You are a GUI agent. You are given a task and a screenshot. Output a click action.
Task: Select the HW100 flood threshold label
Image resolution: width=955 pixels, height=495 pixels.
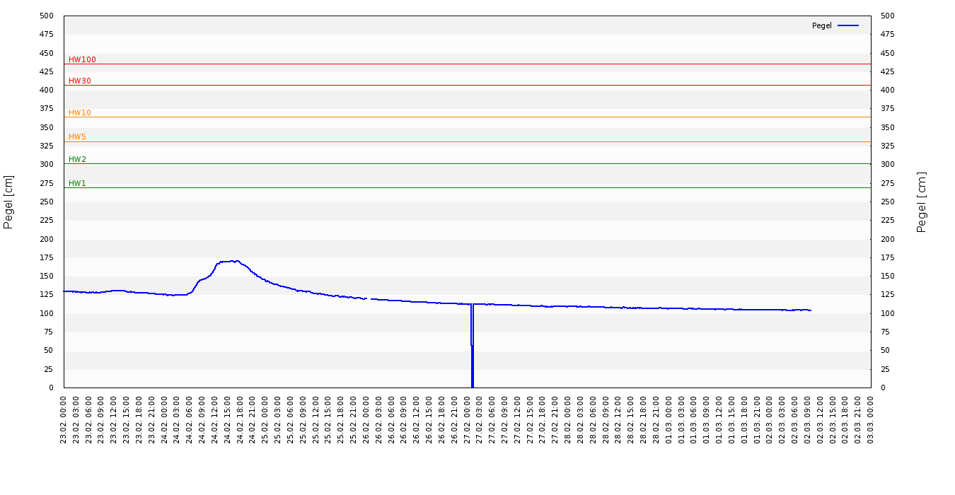82,60
